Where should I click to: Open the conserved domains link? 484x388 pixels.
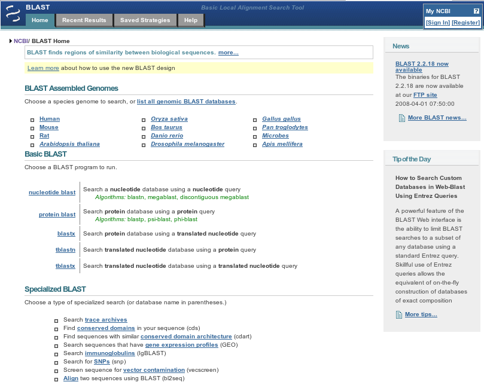click(x=106, y=328)
